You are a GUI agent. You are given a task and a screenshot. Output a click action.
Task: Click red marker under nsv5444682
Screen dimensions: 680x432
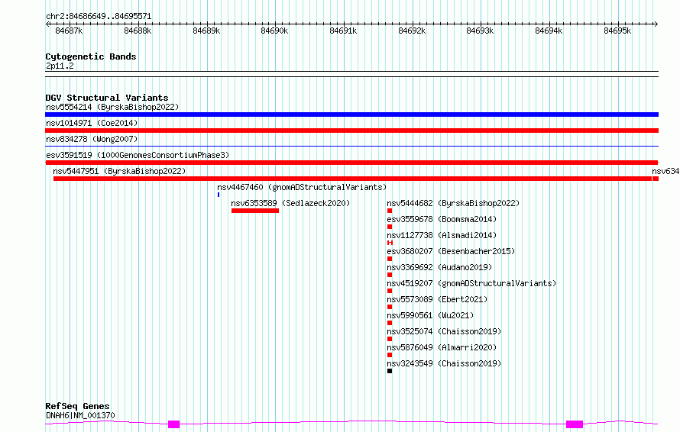tap(390, 211)
